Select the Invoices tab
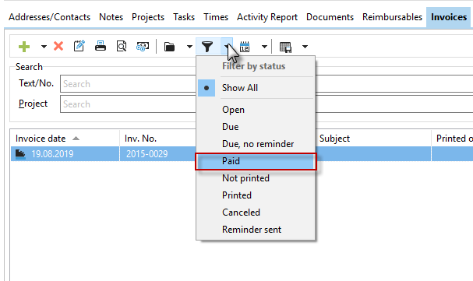 coord(449,17)
